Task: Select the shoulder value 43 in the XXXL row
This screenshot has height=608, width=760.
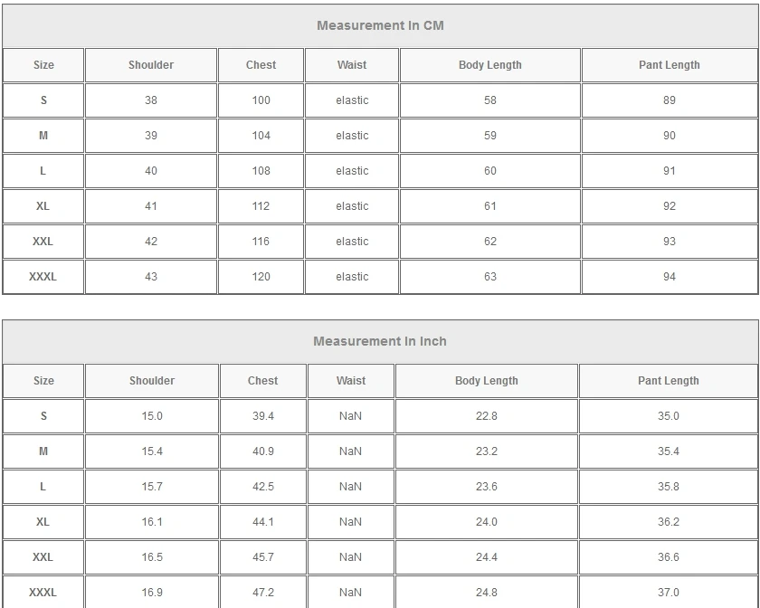Action: (151, 277)
